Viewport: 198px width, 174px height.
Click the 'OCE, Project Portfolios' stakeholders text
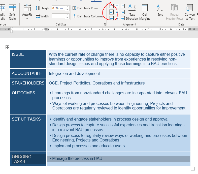tap(97, 83)
